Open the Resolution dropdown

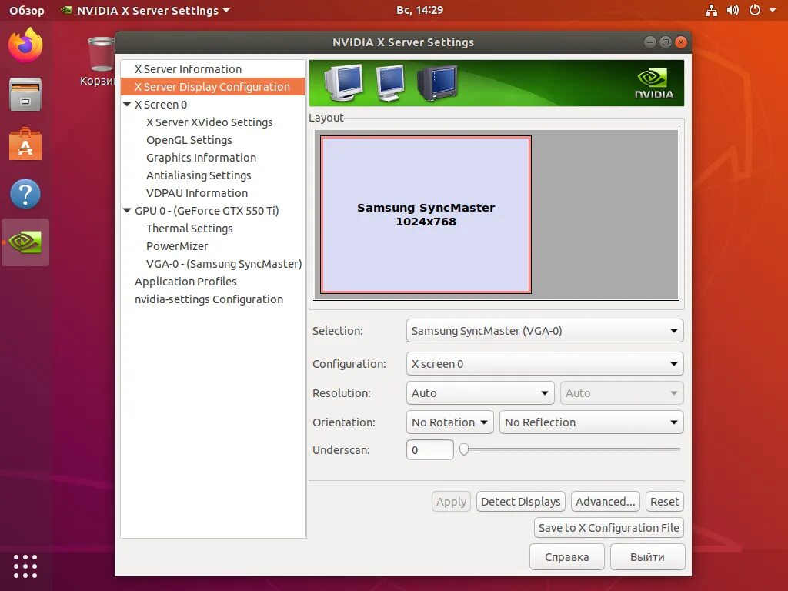pos(480,393)
